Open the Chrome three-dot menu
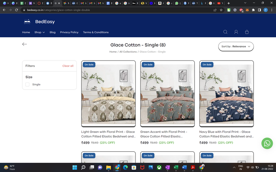The height and width of the screenshot is (172, 276). 272,10
